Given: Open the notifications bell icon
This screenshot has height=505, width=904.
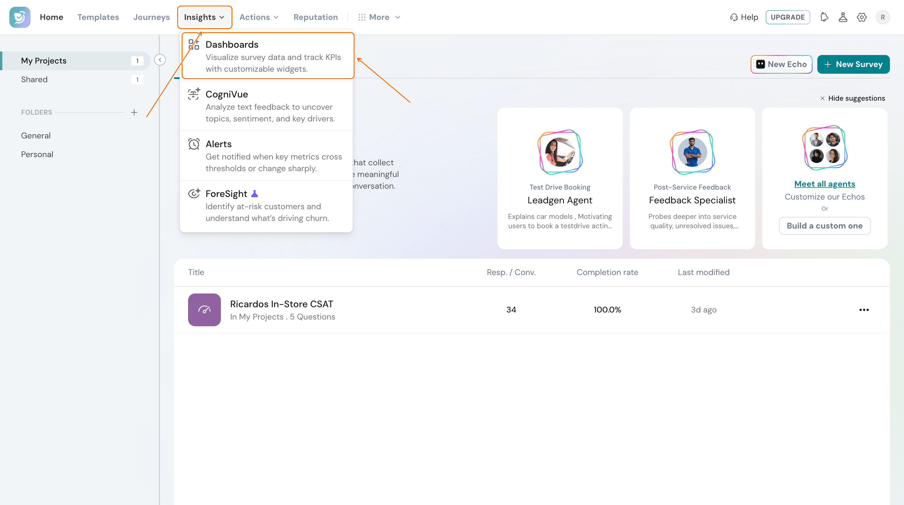Looking at the screenshot, I should pyautogui.click(x=824, y=17).
